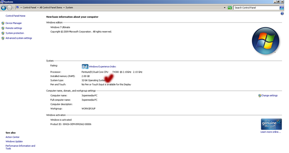Click the 32-bit Operating System value
Screen dimensions: 289x153
(x=94, y=80)
